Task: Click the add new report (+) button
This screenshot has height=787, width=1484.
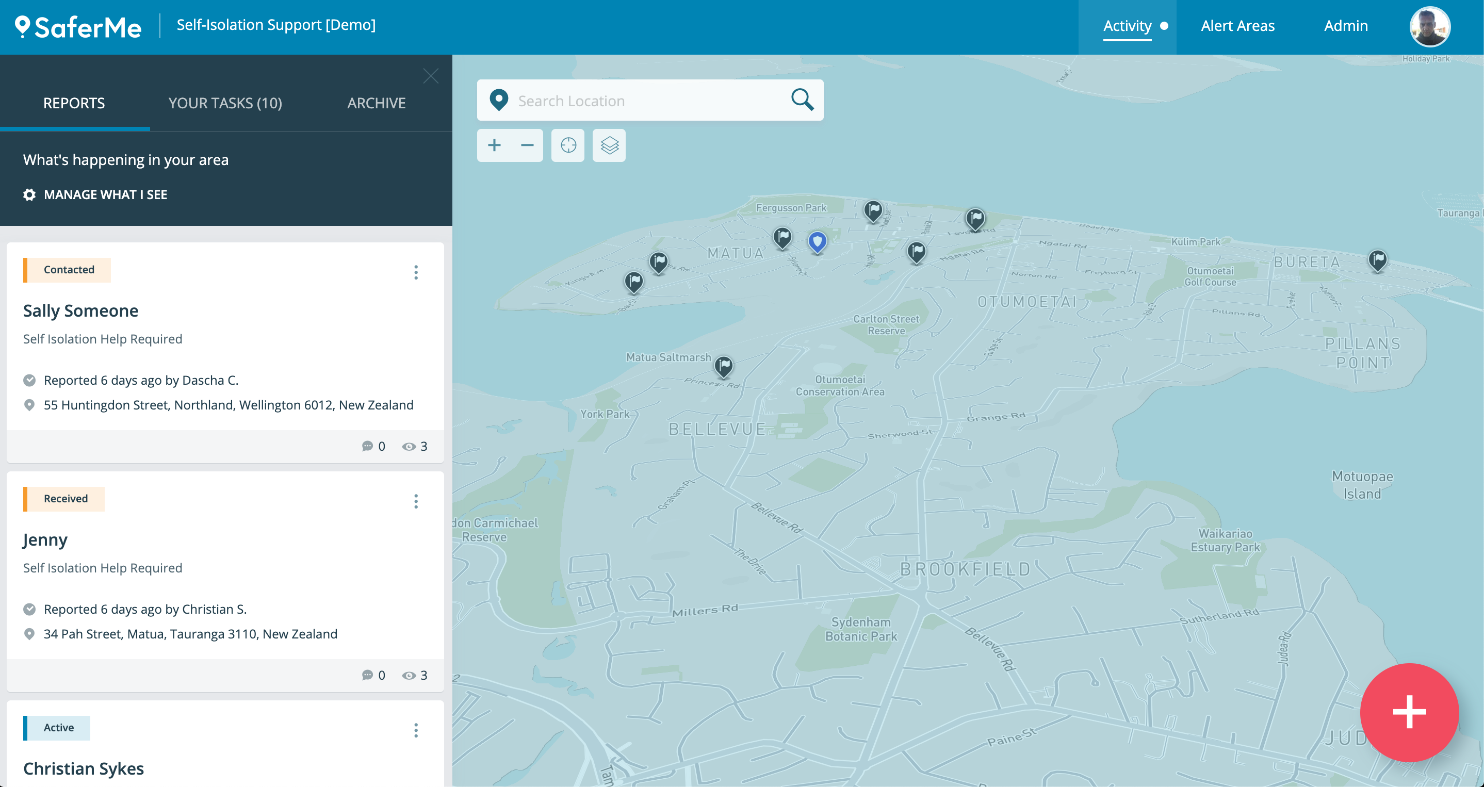Action: (1408, 713)
